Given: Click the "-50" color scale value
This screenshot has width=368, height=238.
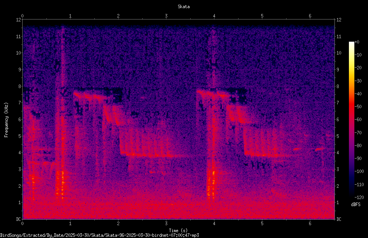Looking at the screenshot, I should pyautogui.click(x=358, y=107).
